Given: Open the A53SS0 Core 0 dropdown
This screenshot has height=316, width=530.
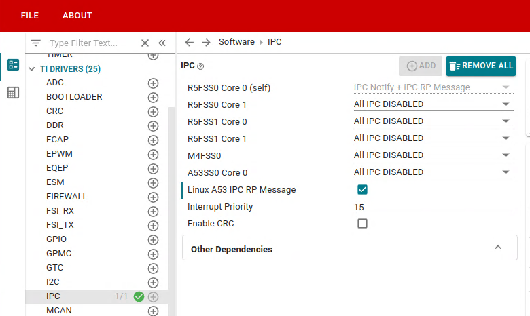Looking at the screenshot, I should coord(434,172).
